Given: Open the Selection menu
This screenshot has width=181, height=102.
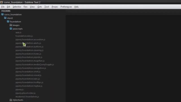Looking at the screenshot, I should pos(17,7).
